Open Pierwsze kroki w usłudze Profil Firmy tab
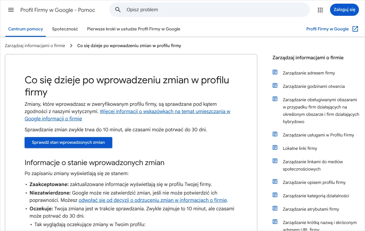The height and width of the screenshot is (231, 365). click(134, 29)
